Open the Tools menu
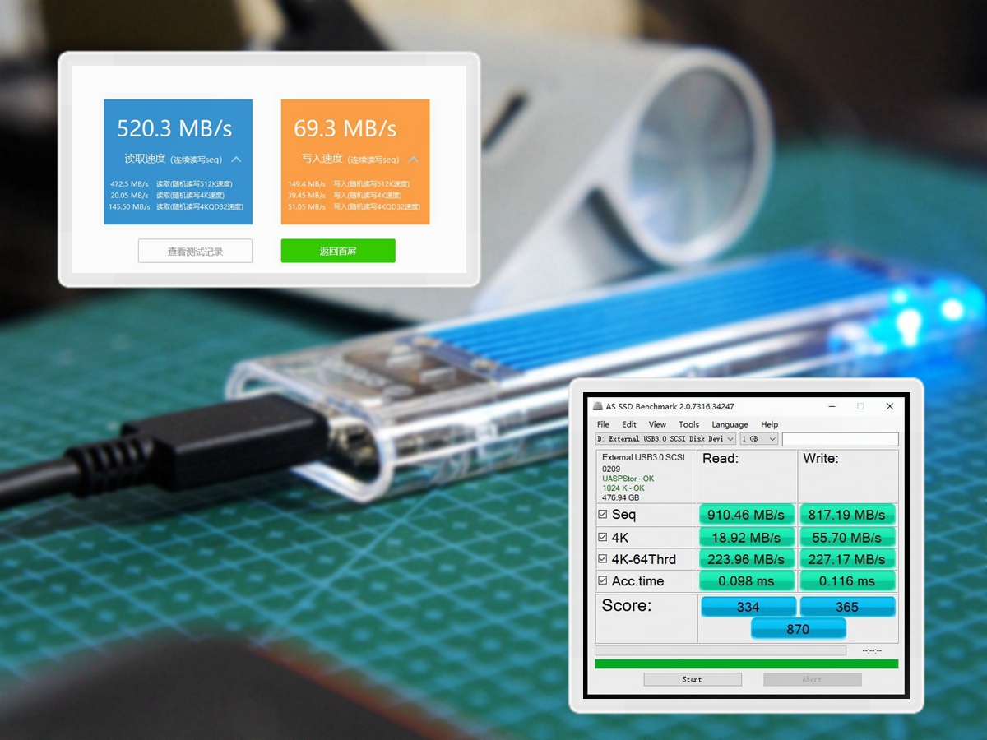Image resolution: width=987 pixels, height=740 pixels. (x=689, y=424)
